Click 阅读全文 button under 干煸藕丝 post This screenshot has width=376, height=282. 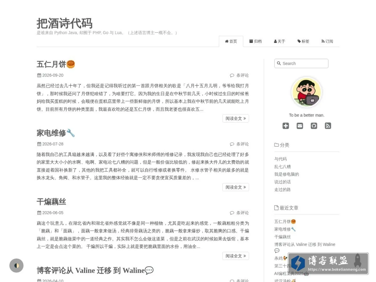coord(236,256)
